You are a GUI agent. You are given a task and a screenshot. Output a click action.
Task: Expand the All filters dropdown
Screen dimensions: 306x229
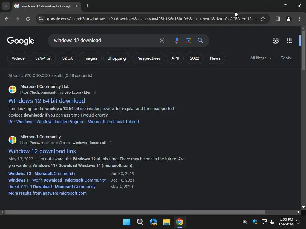[x=261, y=58]
